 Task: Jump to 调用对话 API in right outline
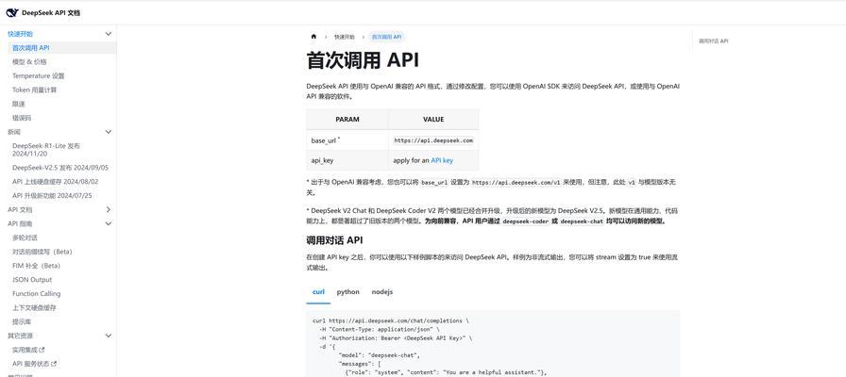[x=713, y=41]
